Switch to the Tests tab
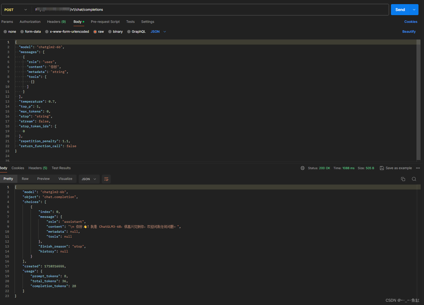424x305 pixels. pyautogui.click(x=130, y=22)
